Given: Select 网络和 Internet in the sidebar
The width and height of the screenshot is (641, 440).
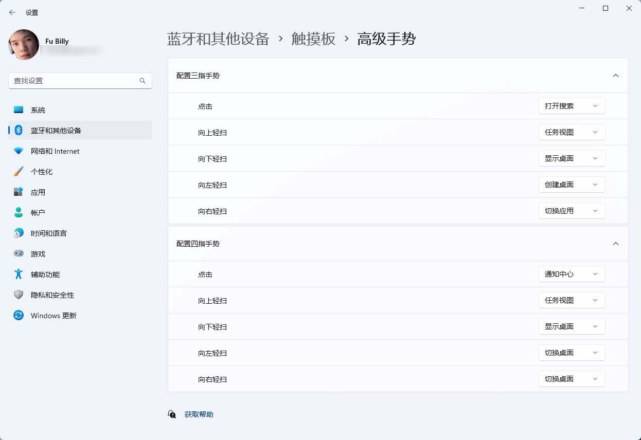Looking at the screenshot, I should (x=55, y=151).
